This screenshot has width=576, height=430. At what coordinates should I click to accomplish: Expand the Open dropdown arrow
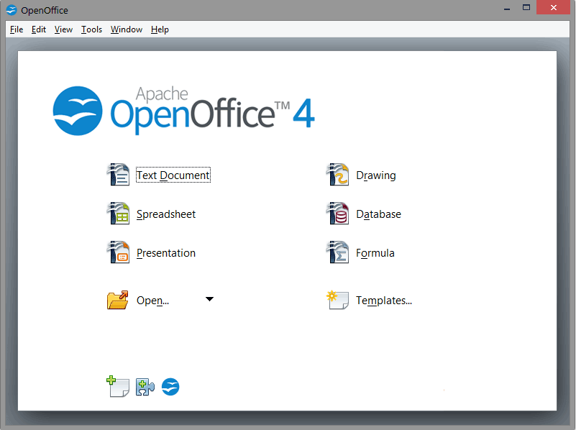pos(209,298)
